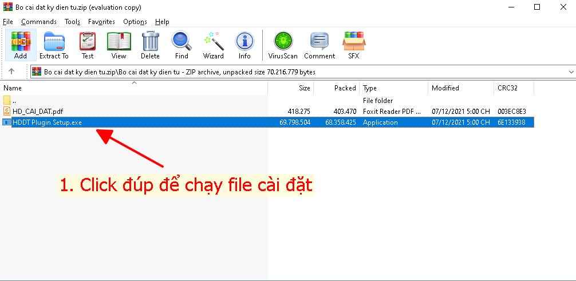Click the packed value 403.470
Screen dimensions: 576x281
(345, 111)
